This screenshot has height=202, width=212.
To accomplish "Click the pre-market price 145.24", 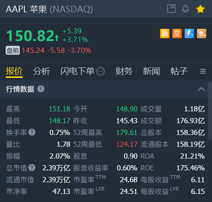I will click(33, 50).
